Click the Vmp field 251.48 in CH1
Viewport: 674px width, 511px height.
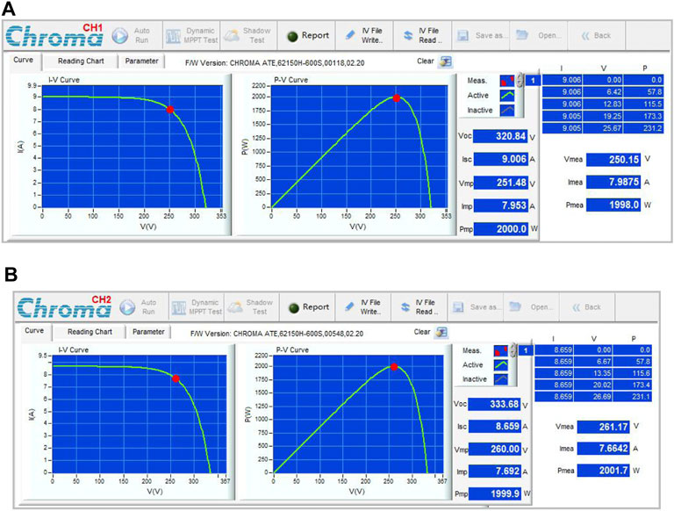click(x=500, y=183)
